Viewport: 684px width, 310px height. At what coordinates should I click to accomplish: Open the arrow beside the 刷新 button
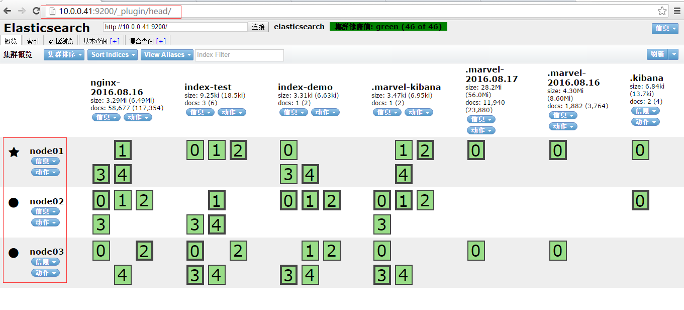(674, 54)
